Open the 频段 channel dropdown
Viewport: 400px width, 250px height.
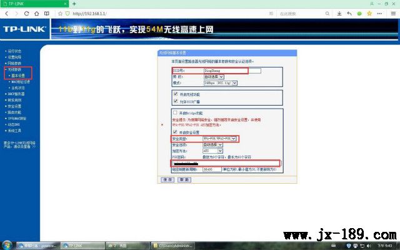tap(214, 77)
